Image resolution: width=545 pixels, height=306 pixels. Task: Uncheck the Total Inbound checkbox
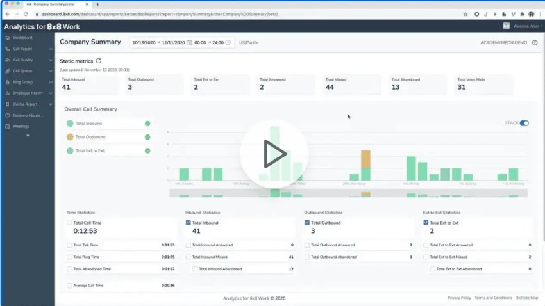[x=188, y=223]
